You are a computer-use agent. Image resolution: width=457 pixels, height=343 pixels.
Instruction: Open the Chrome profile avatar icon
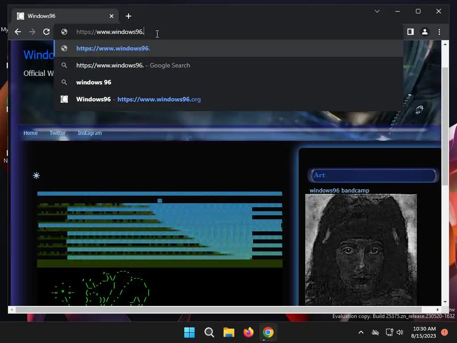point(425,32)
